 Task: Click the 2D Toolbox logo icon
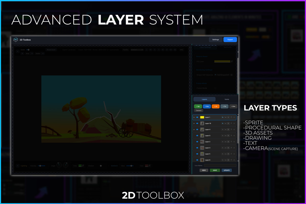(16, 40)
